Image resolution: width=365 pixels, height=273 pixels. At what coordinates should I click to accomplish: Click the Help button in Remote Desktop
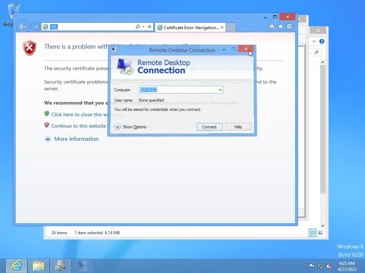(238, 127)
